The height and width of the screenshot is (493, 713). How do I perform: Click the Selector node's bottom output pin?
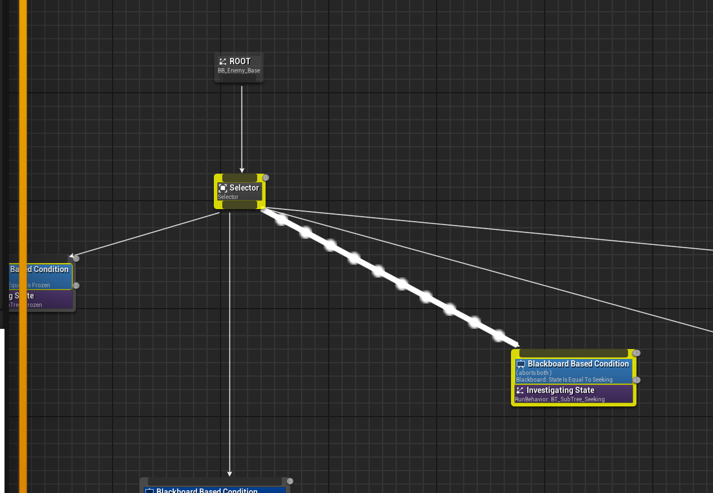[239, 205]
